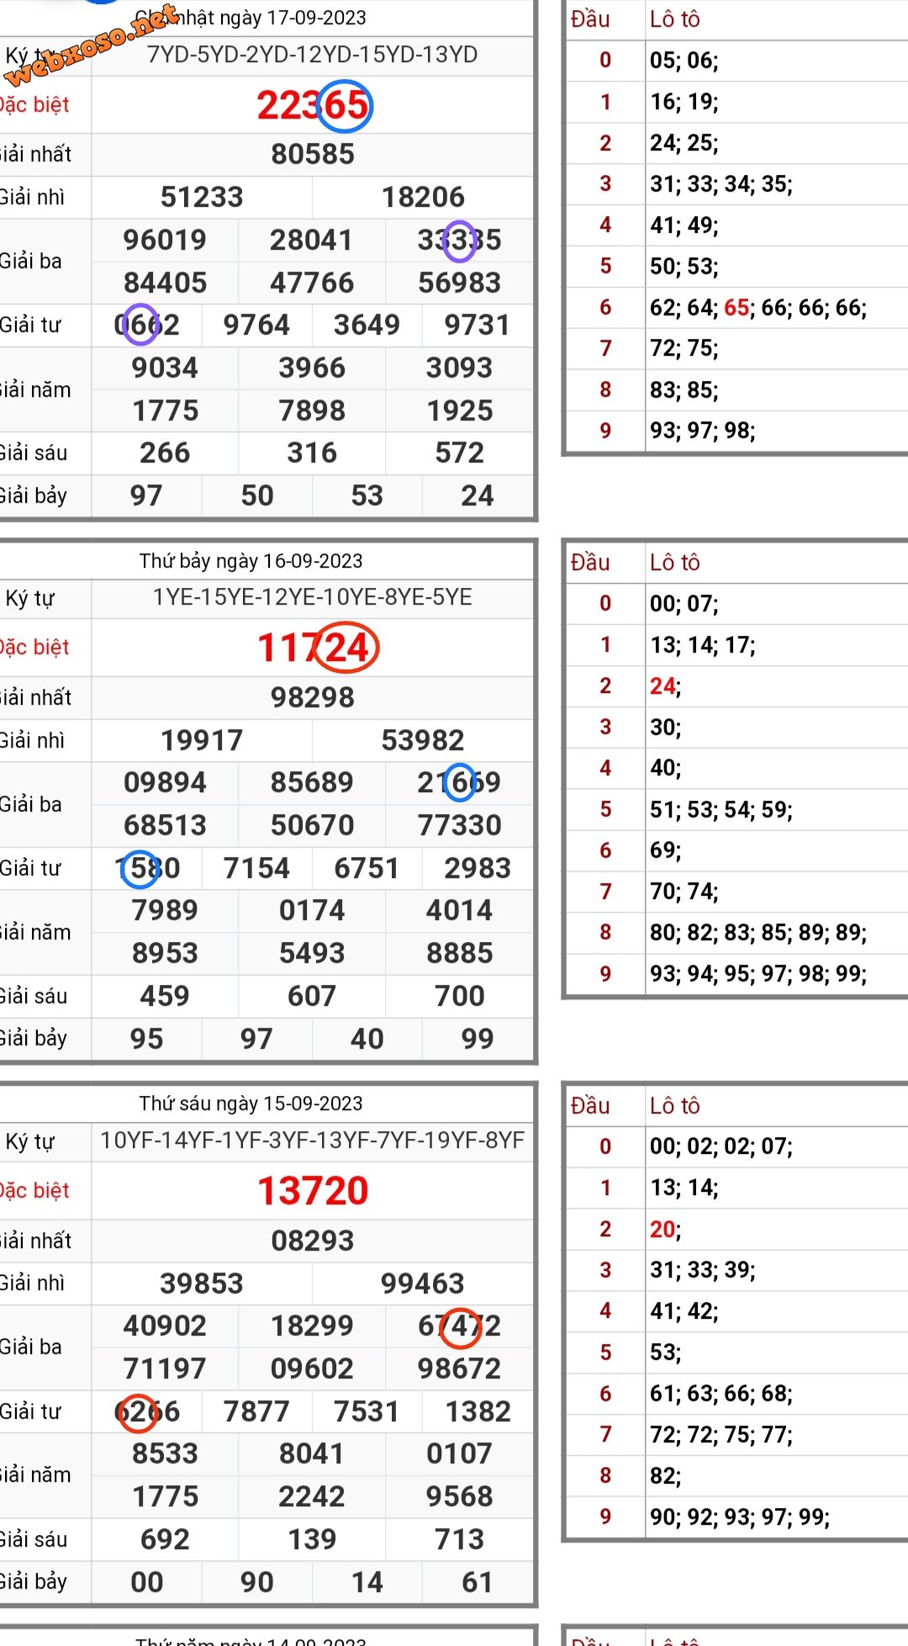Select third prize number 85689
908x1646 pixels.
(312, 783)
